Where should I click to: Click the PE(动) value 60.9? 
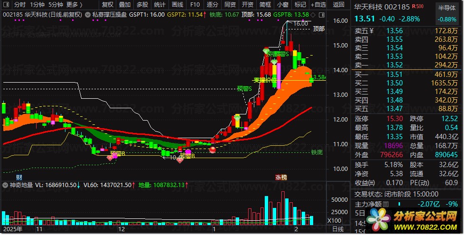[x=451, y=183]
